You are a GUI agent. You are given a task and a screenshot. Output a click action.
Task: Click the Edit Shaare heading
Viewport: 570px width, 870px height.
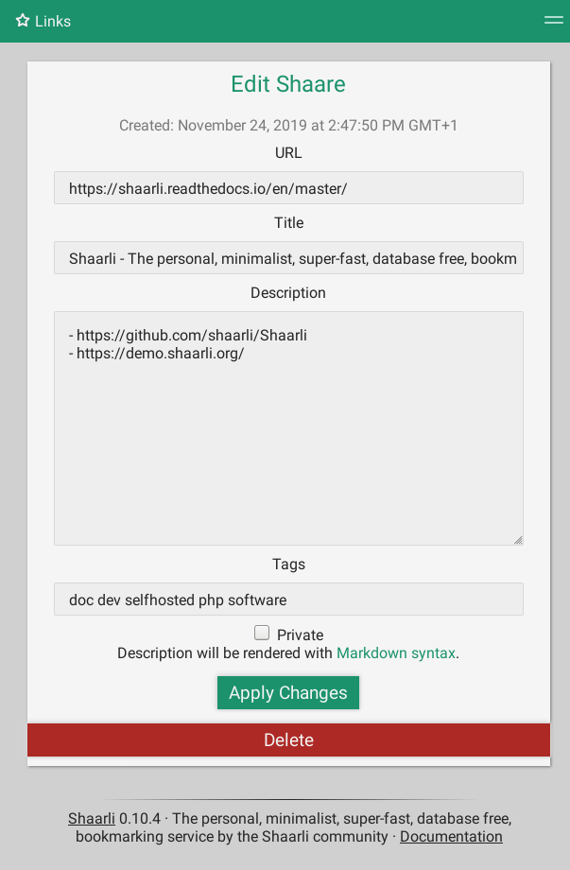(x=288, y=84)
